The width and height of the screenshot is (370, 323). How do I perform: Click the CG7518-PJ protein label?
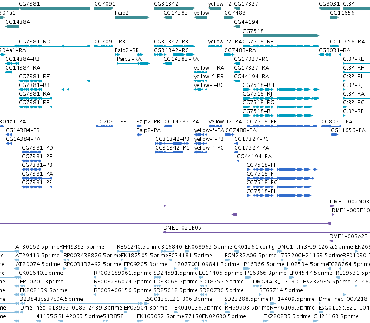(261, 173)
